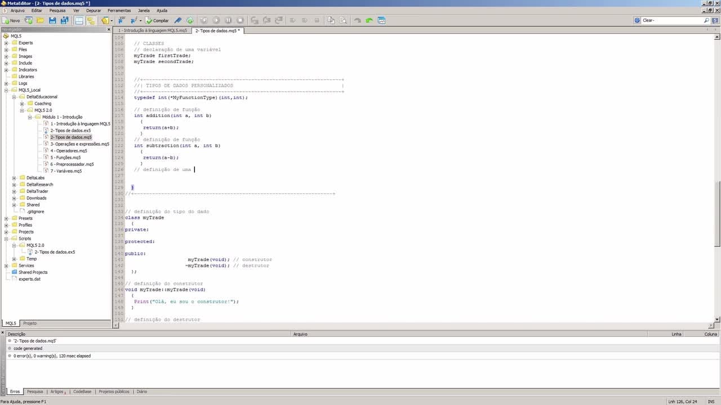721x405 pixels.
Task: Click the step over icon
Action: coord(266,20)
